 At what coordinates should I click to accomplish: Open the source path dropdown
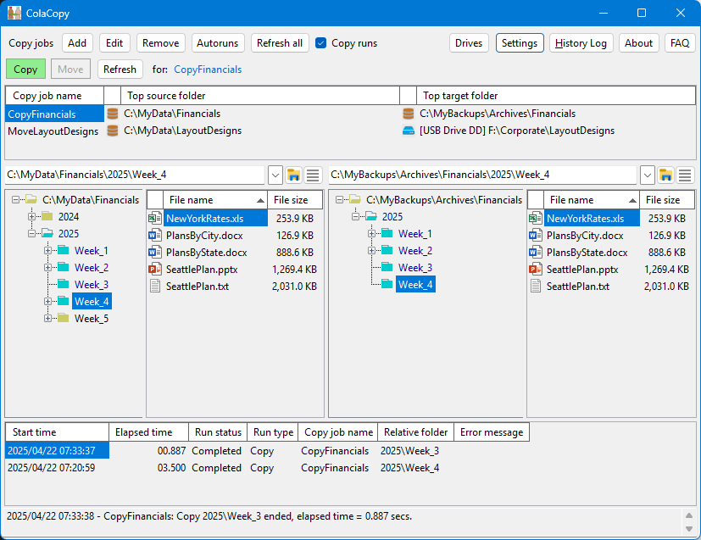(275, 175)
